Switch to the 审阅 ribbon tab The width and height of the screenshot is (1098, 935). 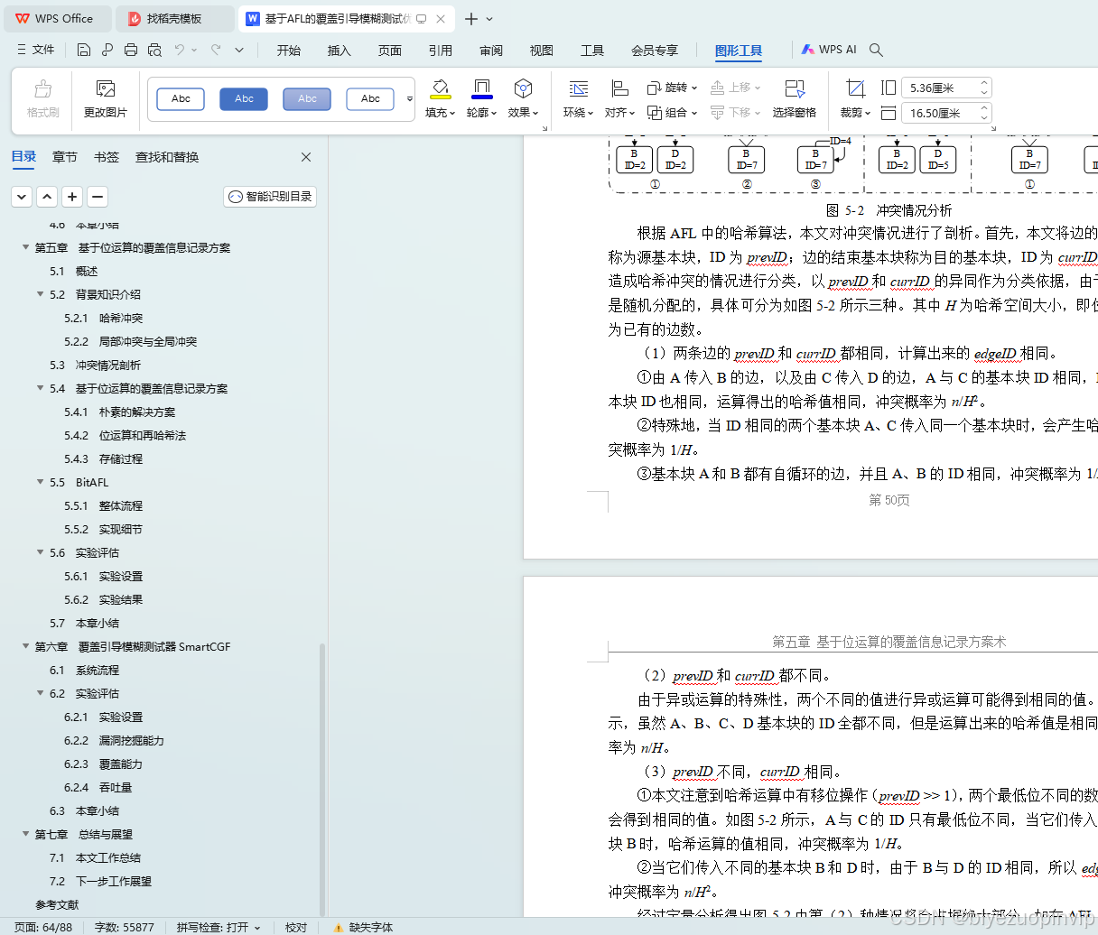pos(490,51)
